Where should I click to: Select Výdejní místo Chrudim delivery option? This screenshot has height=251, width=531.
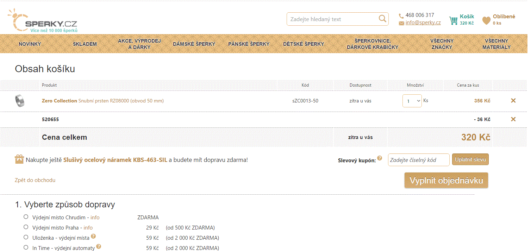click(26, 217)
